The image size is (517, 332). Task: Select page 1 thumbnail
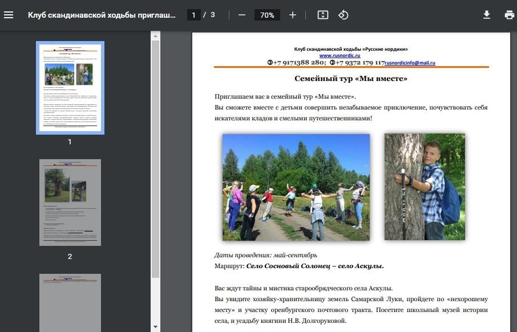pyautogui.click(x=70, y=88)
